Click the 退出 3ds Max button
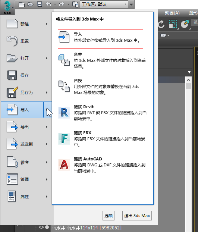This screenshot has width=198, height=232. (137, 216)
